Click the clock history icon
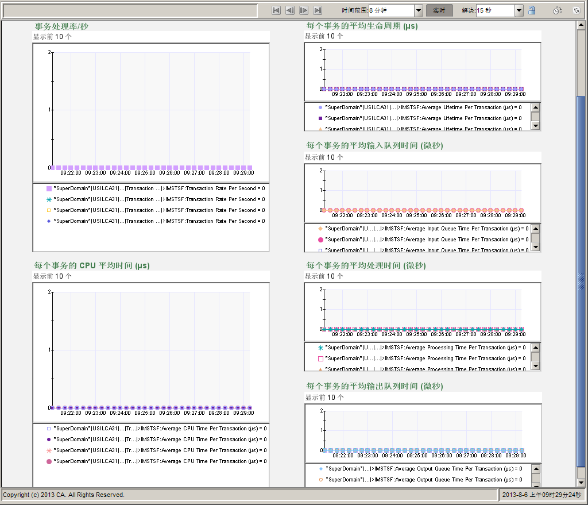This screenshot has height=505, width=588. pos(556,10)
